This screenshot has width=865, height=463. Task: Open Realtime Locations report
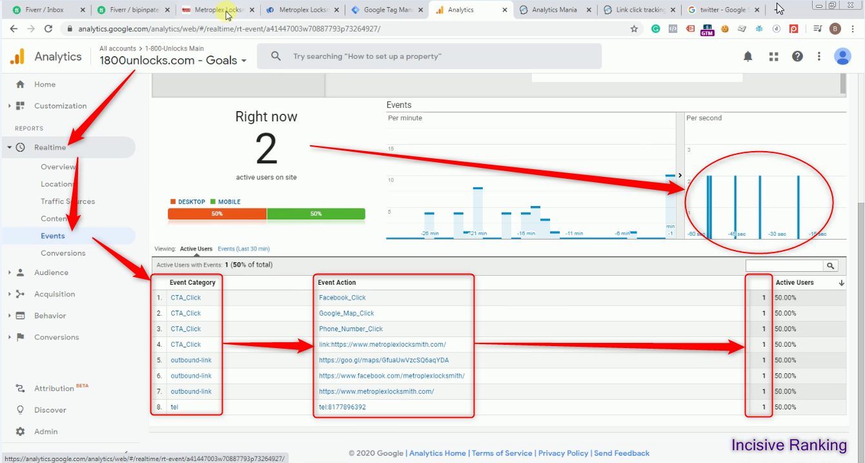(57, 184)
